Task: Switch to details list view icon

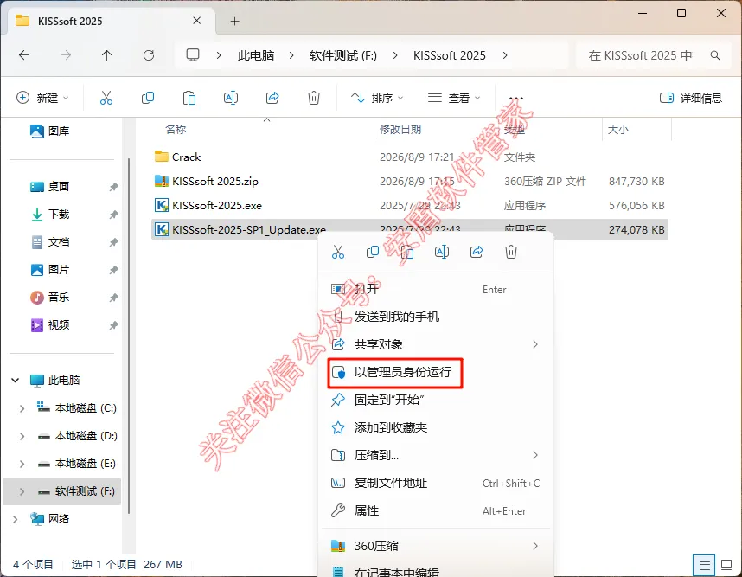Action: click(x=704, y=565)
